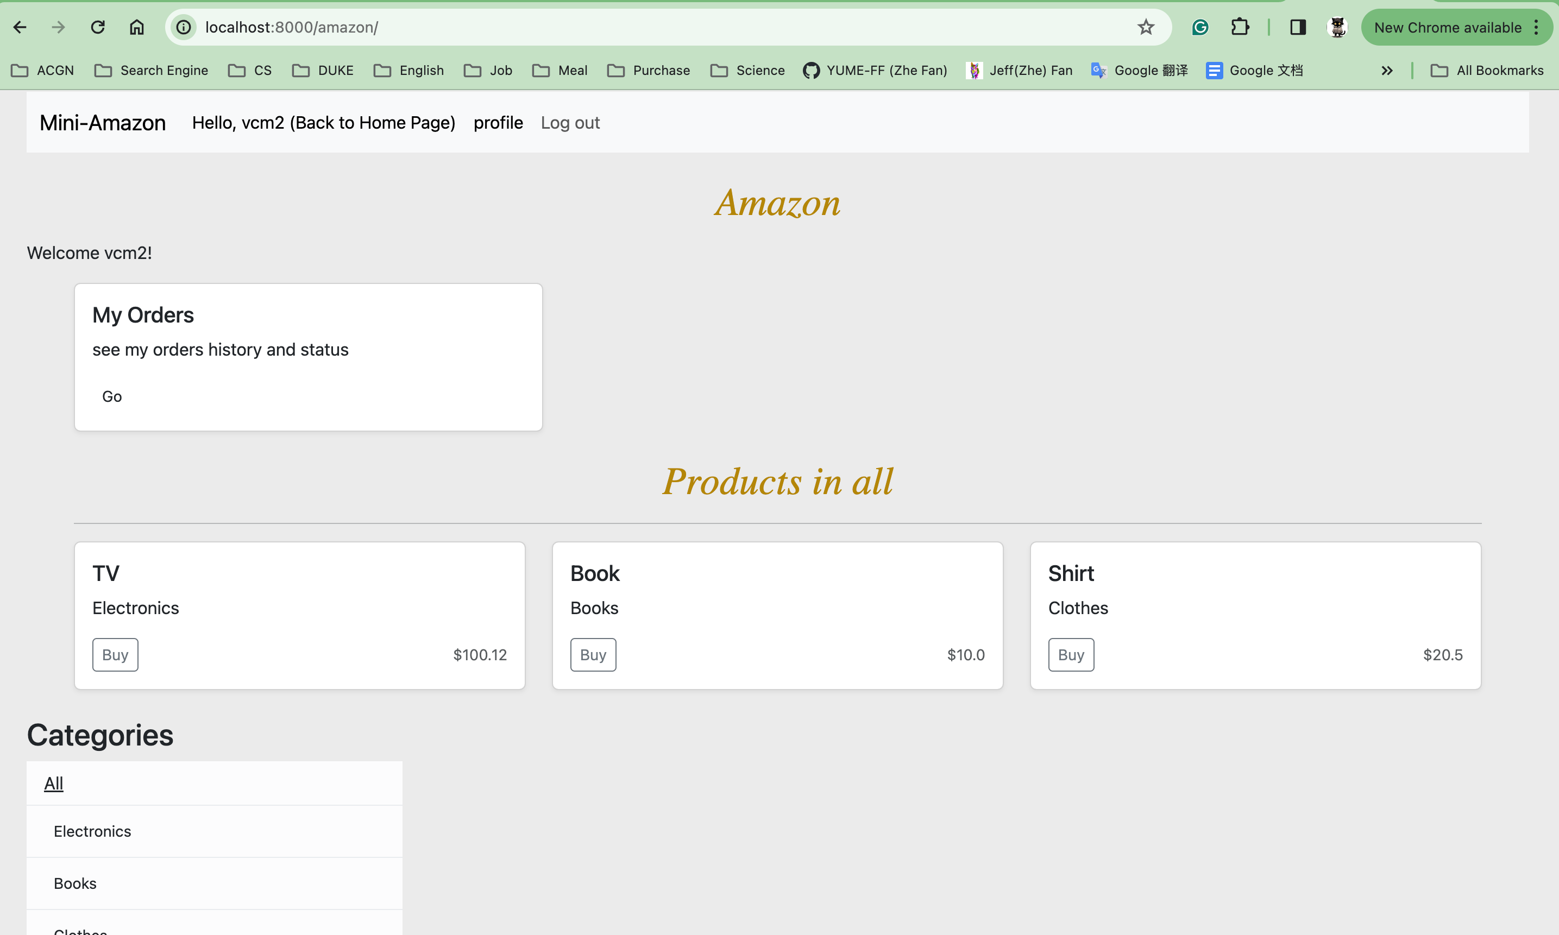This screenshot has width=1559, height=935.
Task: Reload the page with the refresh icon
Action: [x=98, y=27]
